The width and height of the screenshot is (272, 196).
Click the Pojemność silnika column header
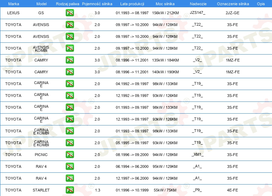point(97,4)
